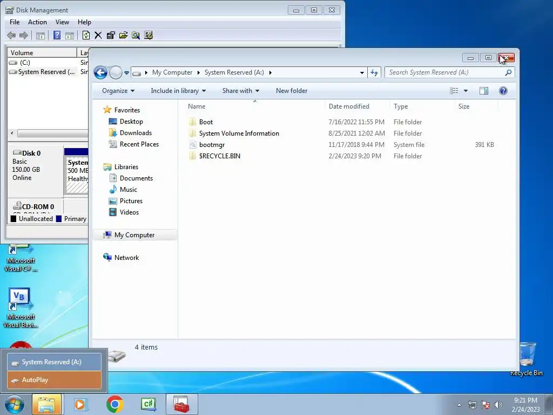Open the View menu in Disk Management

pyautogui.click(x=62, y=22)
